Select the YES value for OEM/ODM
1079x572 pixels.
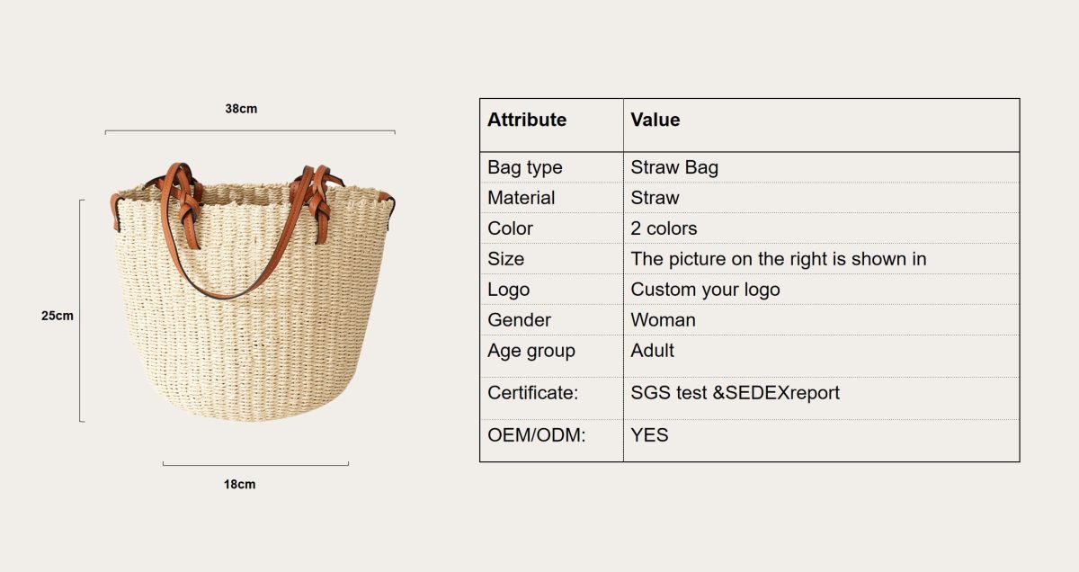pos(649,435)
